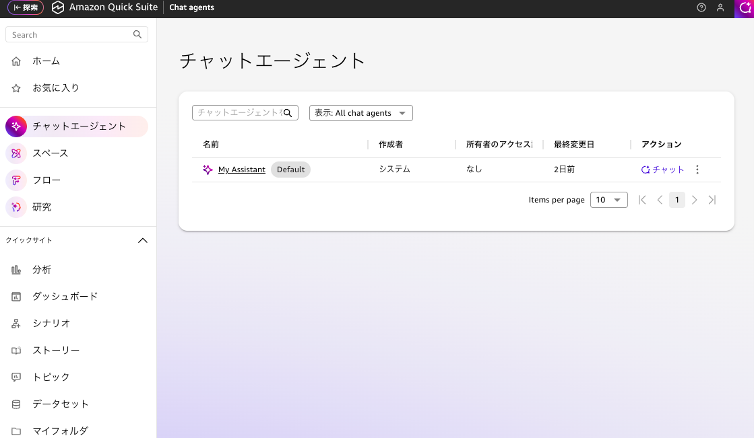754x438 pixels.
Task: Open the My Assistant agent link
Action: 241,170
